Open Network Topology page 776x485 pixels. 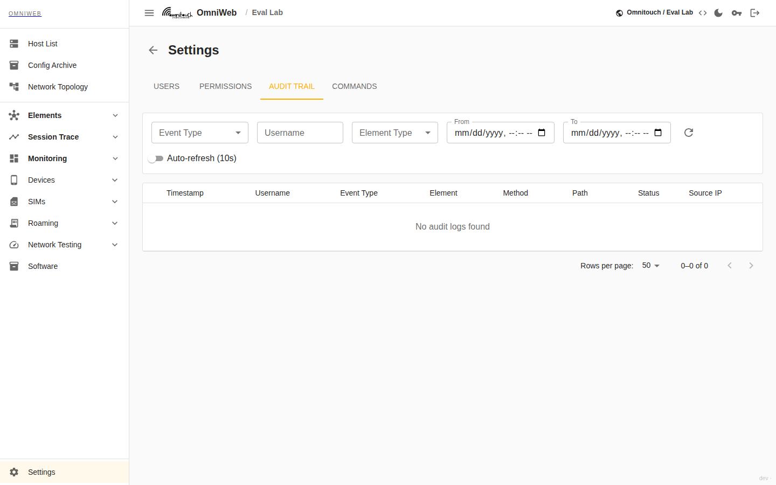coord(65,87)
